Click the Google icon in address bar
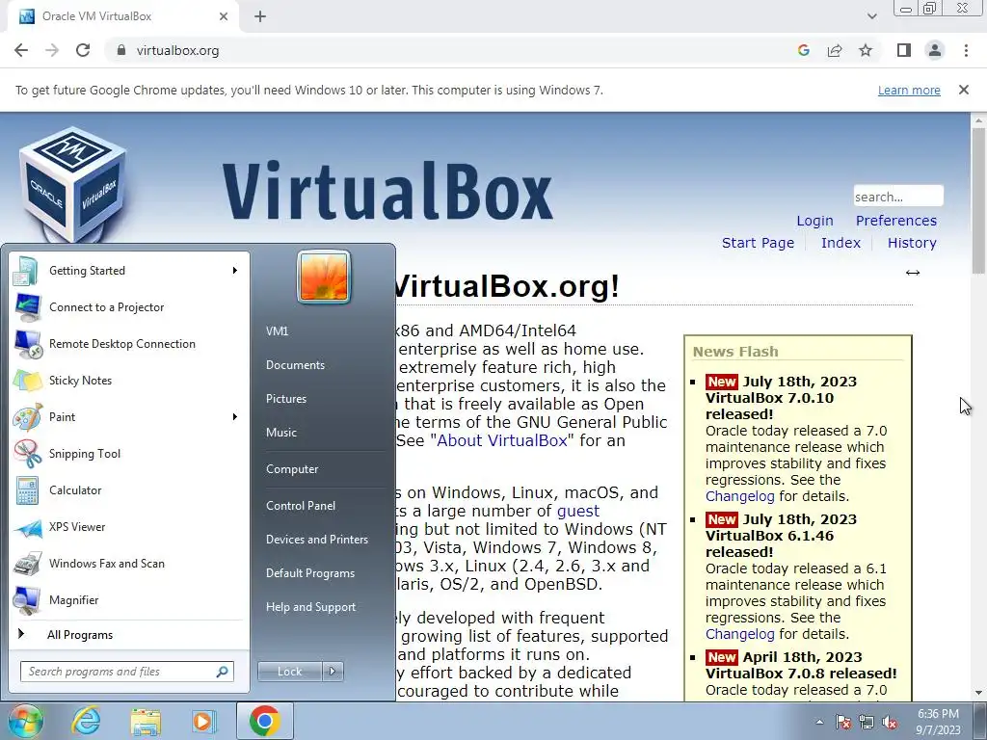The image size is (987, 740). pyautogui.click(x=803, y=50)
